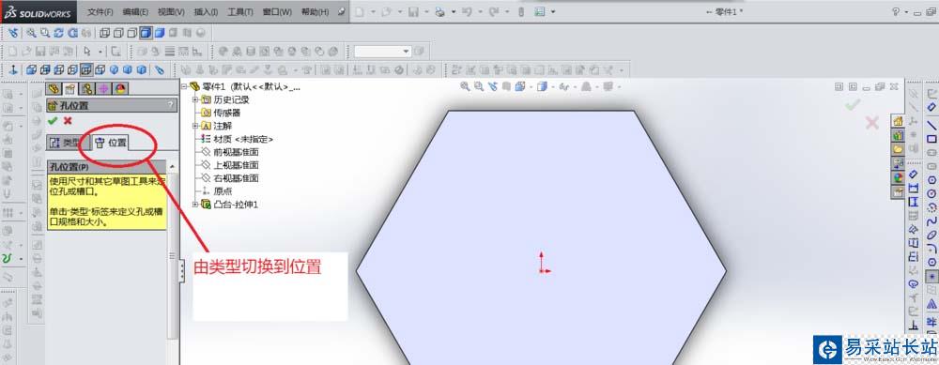
Task: Open the FeatureManager design tree tab
Action: tap(54, 88)
